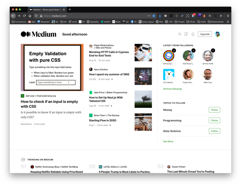This screenshot has height=186, width=241.
Task: Open the Coronavirus bookmarks folder
Action: click(x=19, y=22)
